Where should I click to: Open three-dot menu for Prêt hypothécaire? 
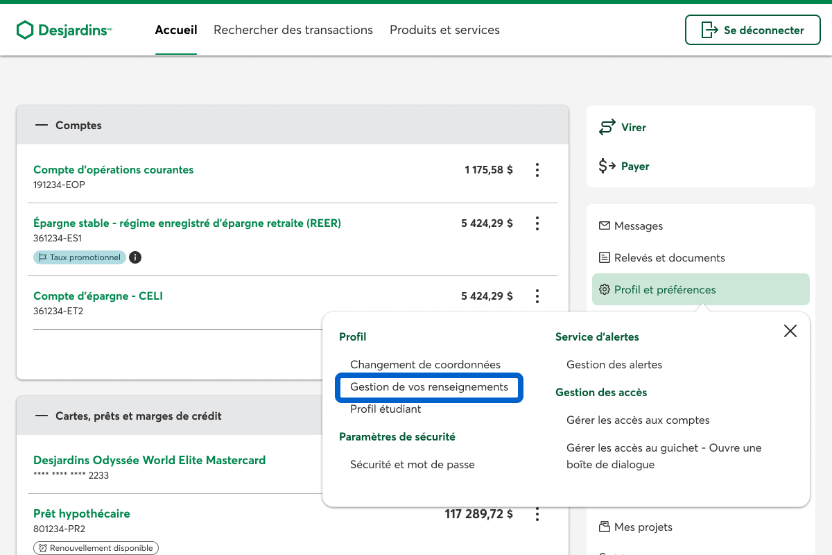[537, 515]
